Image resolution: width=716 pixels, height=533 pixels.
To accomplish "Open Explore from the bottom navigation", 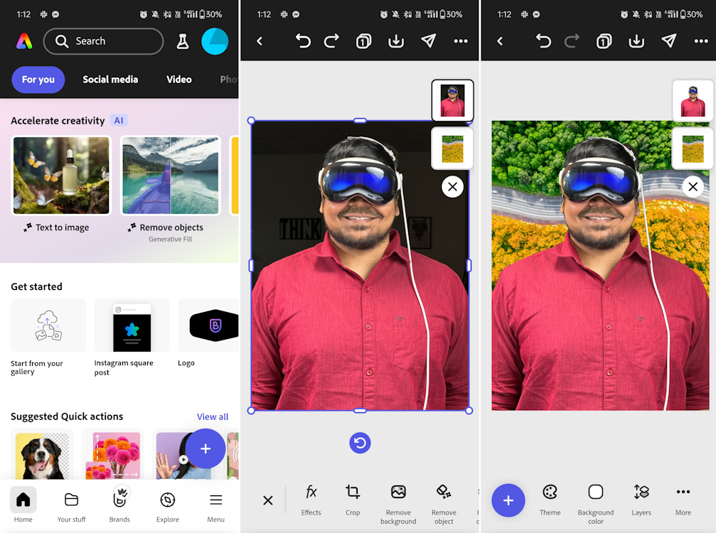I will coord(167,506).
